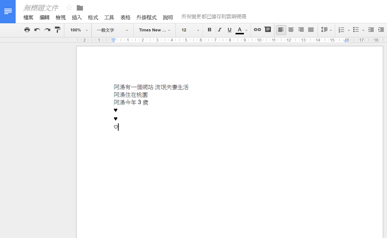Open line spacing options
Image resolution: width=387 pixels, height=238 pixels.
point(326,30)
